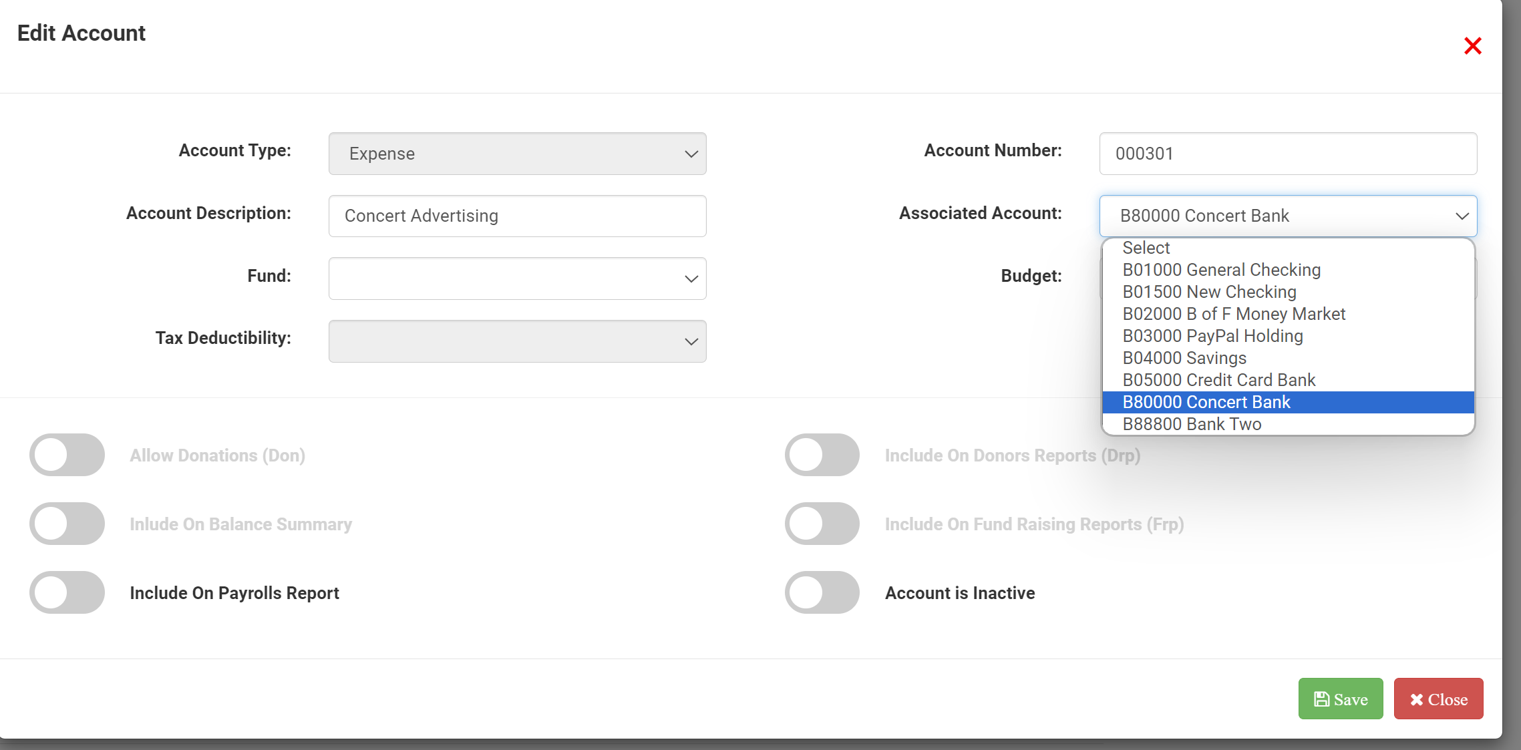
Task: Collapse the Associated Account dropdown
Action: 1287,216
